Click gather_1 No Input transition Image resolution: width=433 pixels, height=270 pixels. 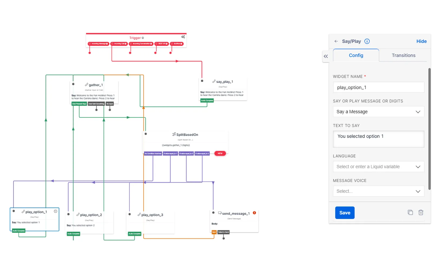click(110, 104)
